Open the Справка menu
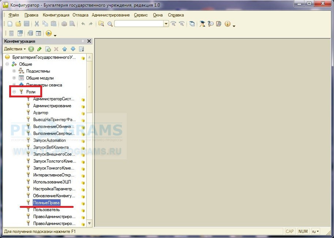 pos(176,15)
